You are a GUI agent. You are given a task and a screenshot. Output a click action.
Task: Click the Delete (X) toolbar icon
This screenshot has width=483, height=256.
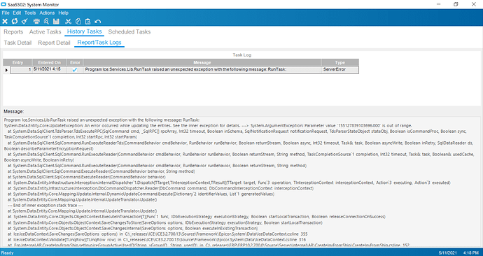(5, 21)
